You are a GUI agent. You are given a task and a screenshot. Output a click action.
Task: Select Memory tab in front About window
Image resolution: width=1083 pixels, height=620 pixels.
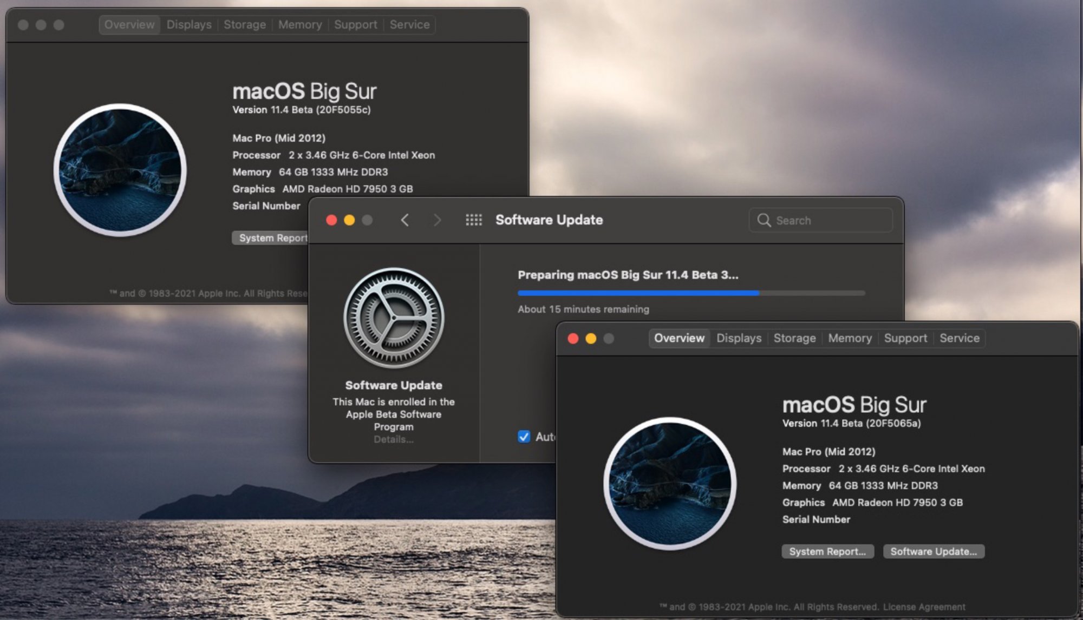coord(850,338)
